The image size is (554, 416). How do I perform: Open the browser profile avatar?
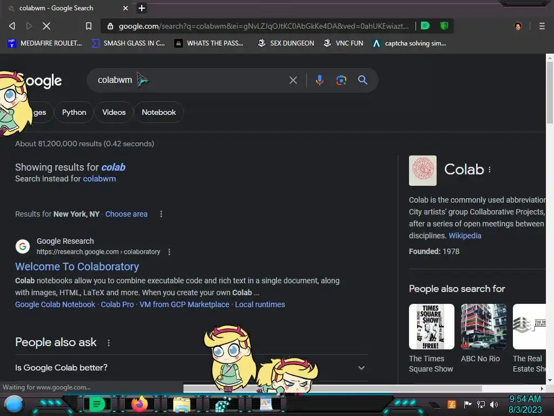coord(518,26)
